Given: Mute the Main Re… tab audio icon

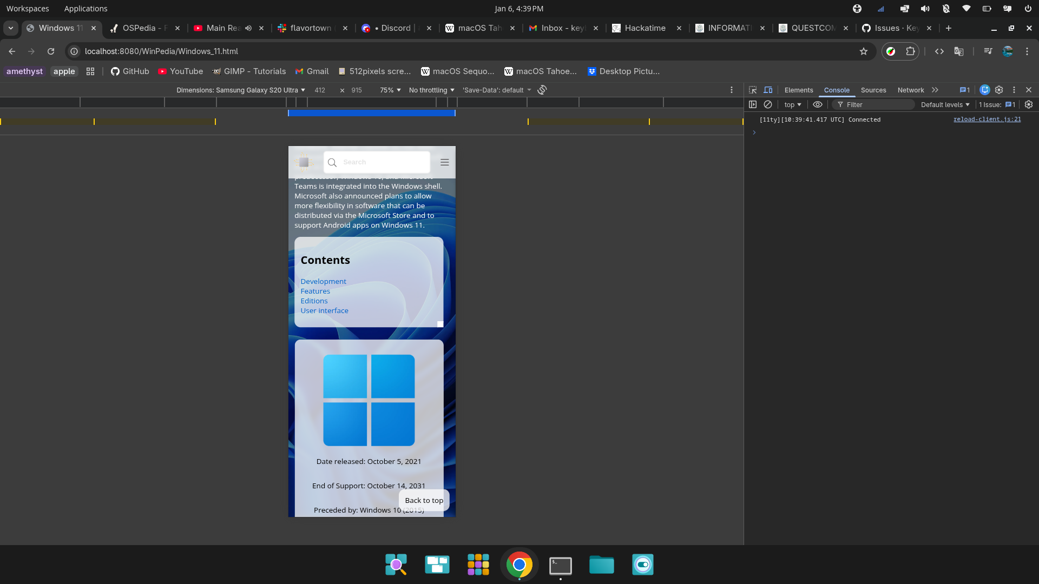Looking at the screenshot, I should tap(248, 28).
